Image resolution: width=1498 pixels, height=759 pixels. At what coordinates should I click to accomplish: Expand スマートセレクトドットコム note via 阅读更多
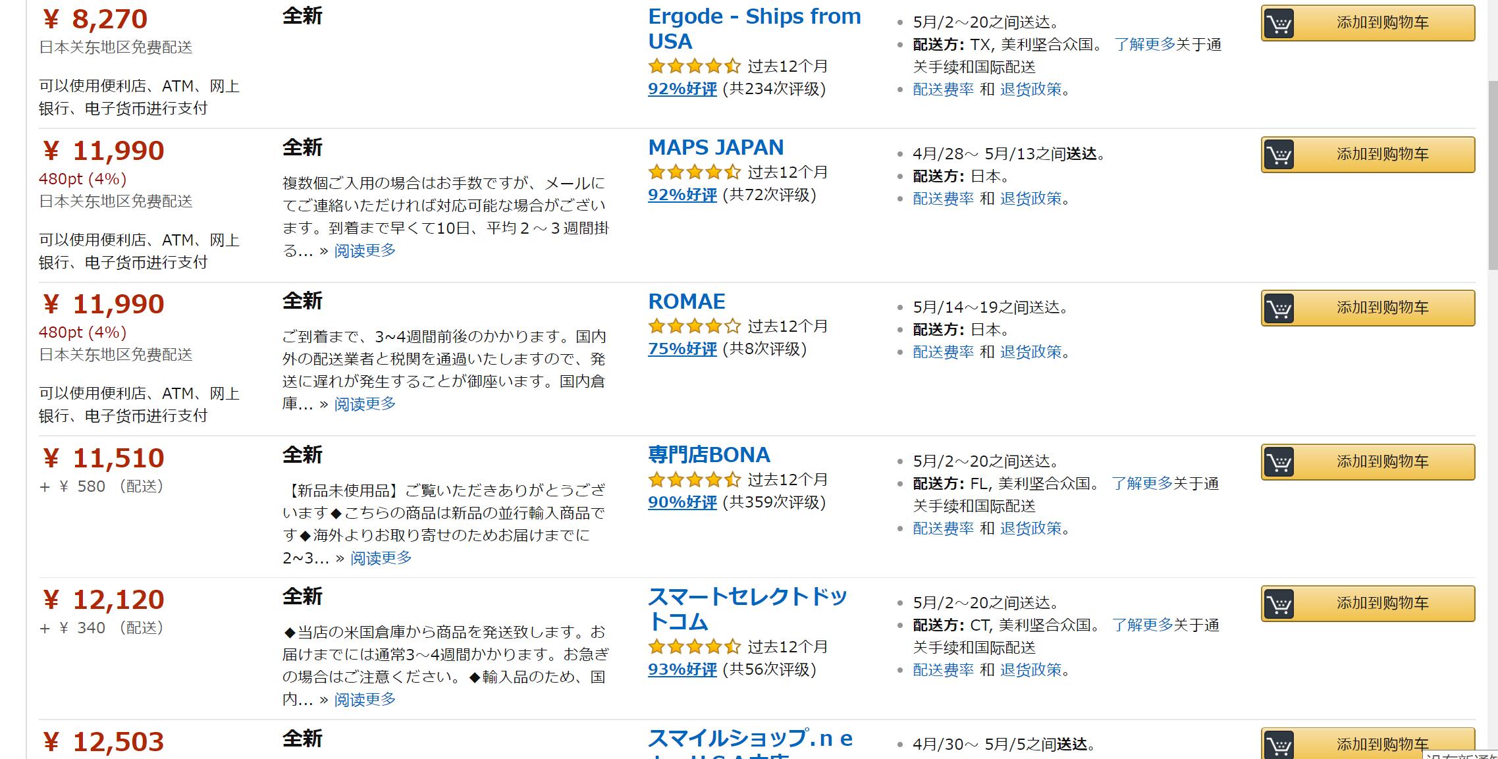(x=365, y=700)
